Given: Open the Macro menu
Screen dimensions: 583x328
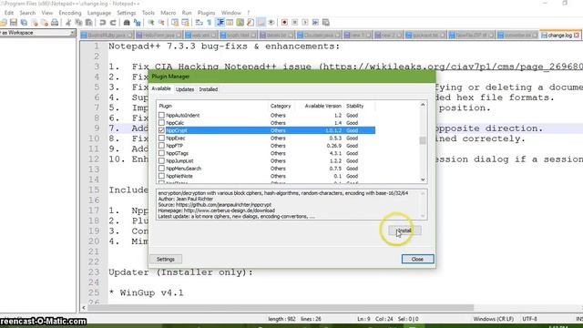Looking at the screenshot, I should [x=168, y=13].
